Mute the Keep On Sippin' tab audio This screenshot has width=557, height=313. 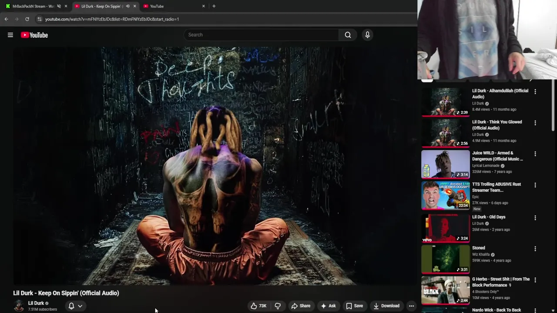(128, 6)
